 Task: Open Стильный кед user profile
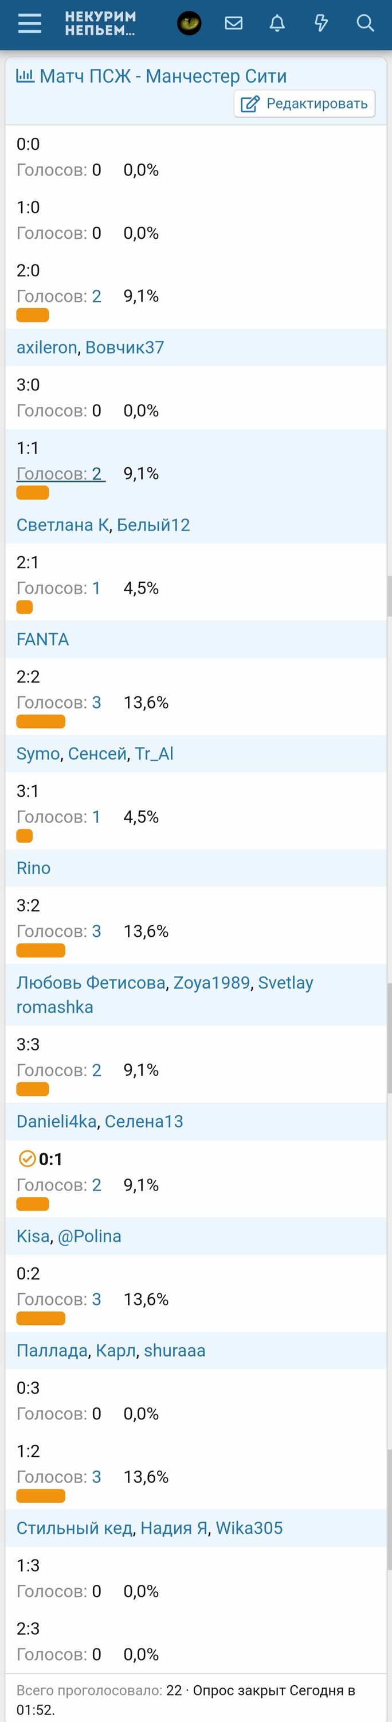74,1528
